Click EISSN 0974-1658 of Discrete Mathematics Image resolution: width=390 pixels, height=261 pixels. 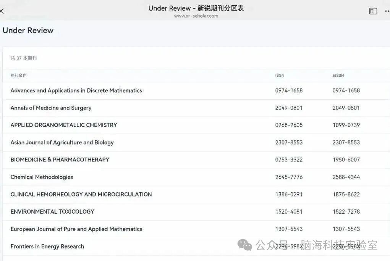click(x=346, y=90)
